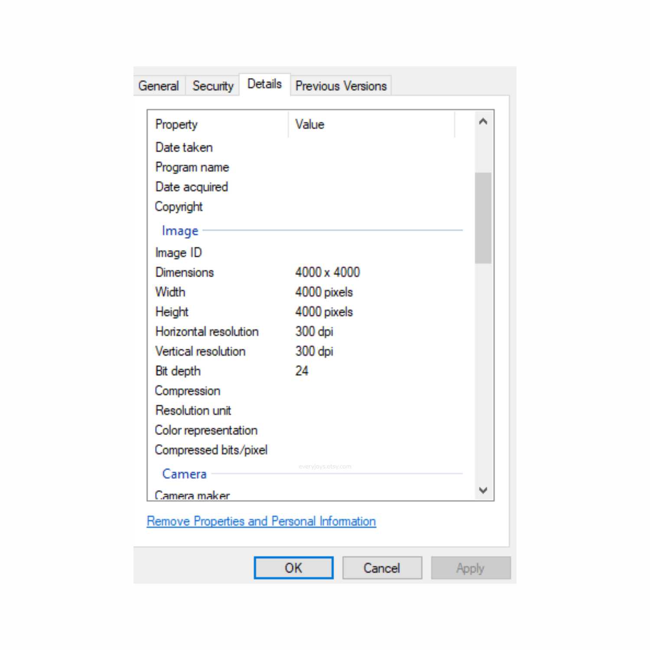
Task: Click Horizontal resolution value 300 dpi
Action: pyautogui.click(x=314, y=331)
